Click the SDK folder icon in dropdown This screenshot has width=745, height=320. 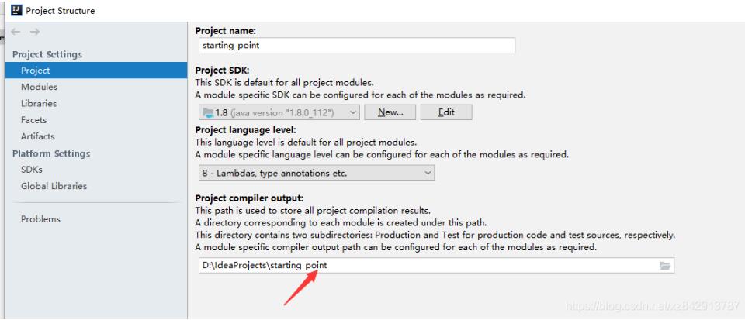(x=207, y=113)
